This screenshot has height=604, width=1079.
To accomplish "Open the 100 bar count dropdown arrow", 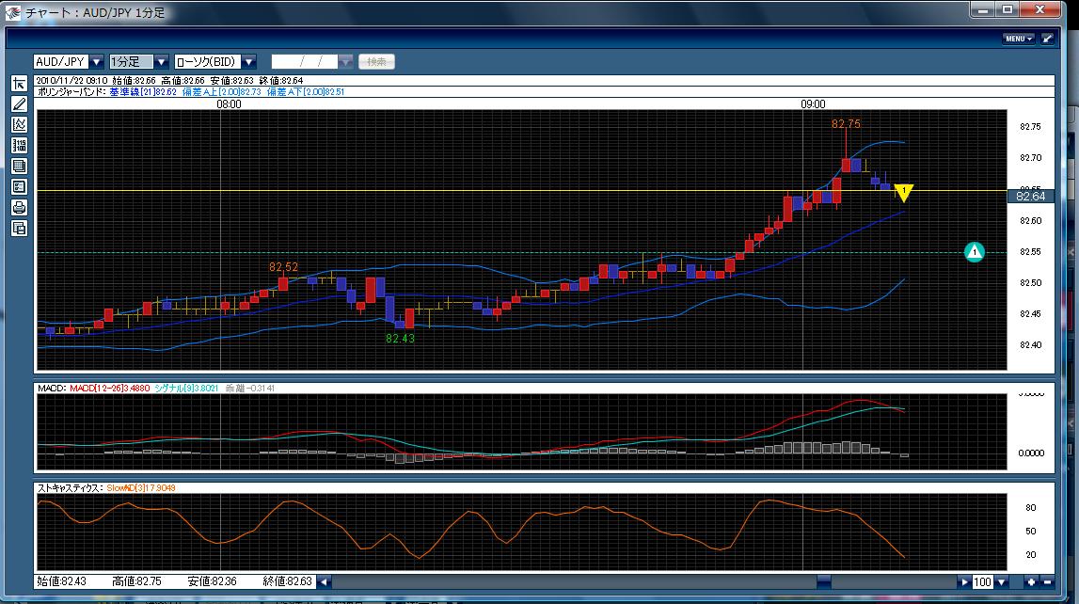I will 1001,582.
